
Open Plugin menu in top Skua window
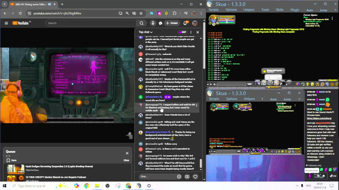[x=295, y=10]
